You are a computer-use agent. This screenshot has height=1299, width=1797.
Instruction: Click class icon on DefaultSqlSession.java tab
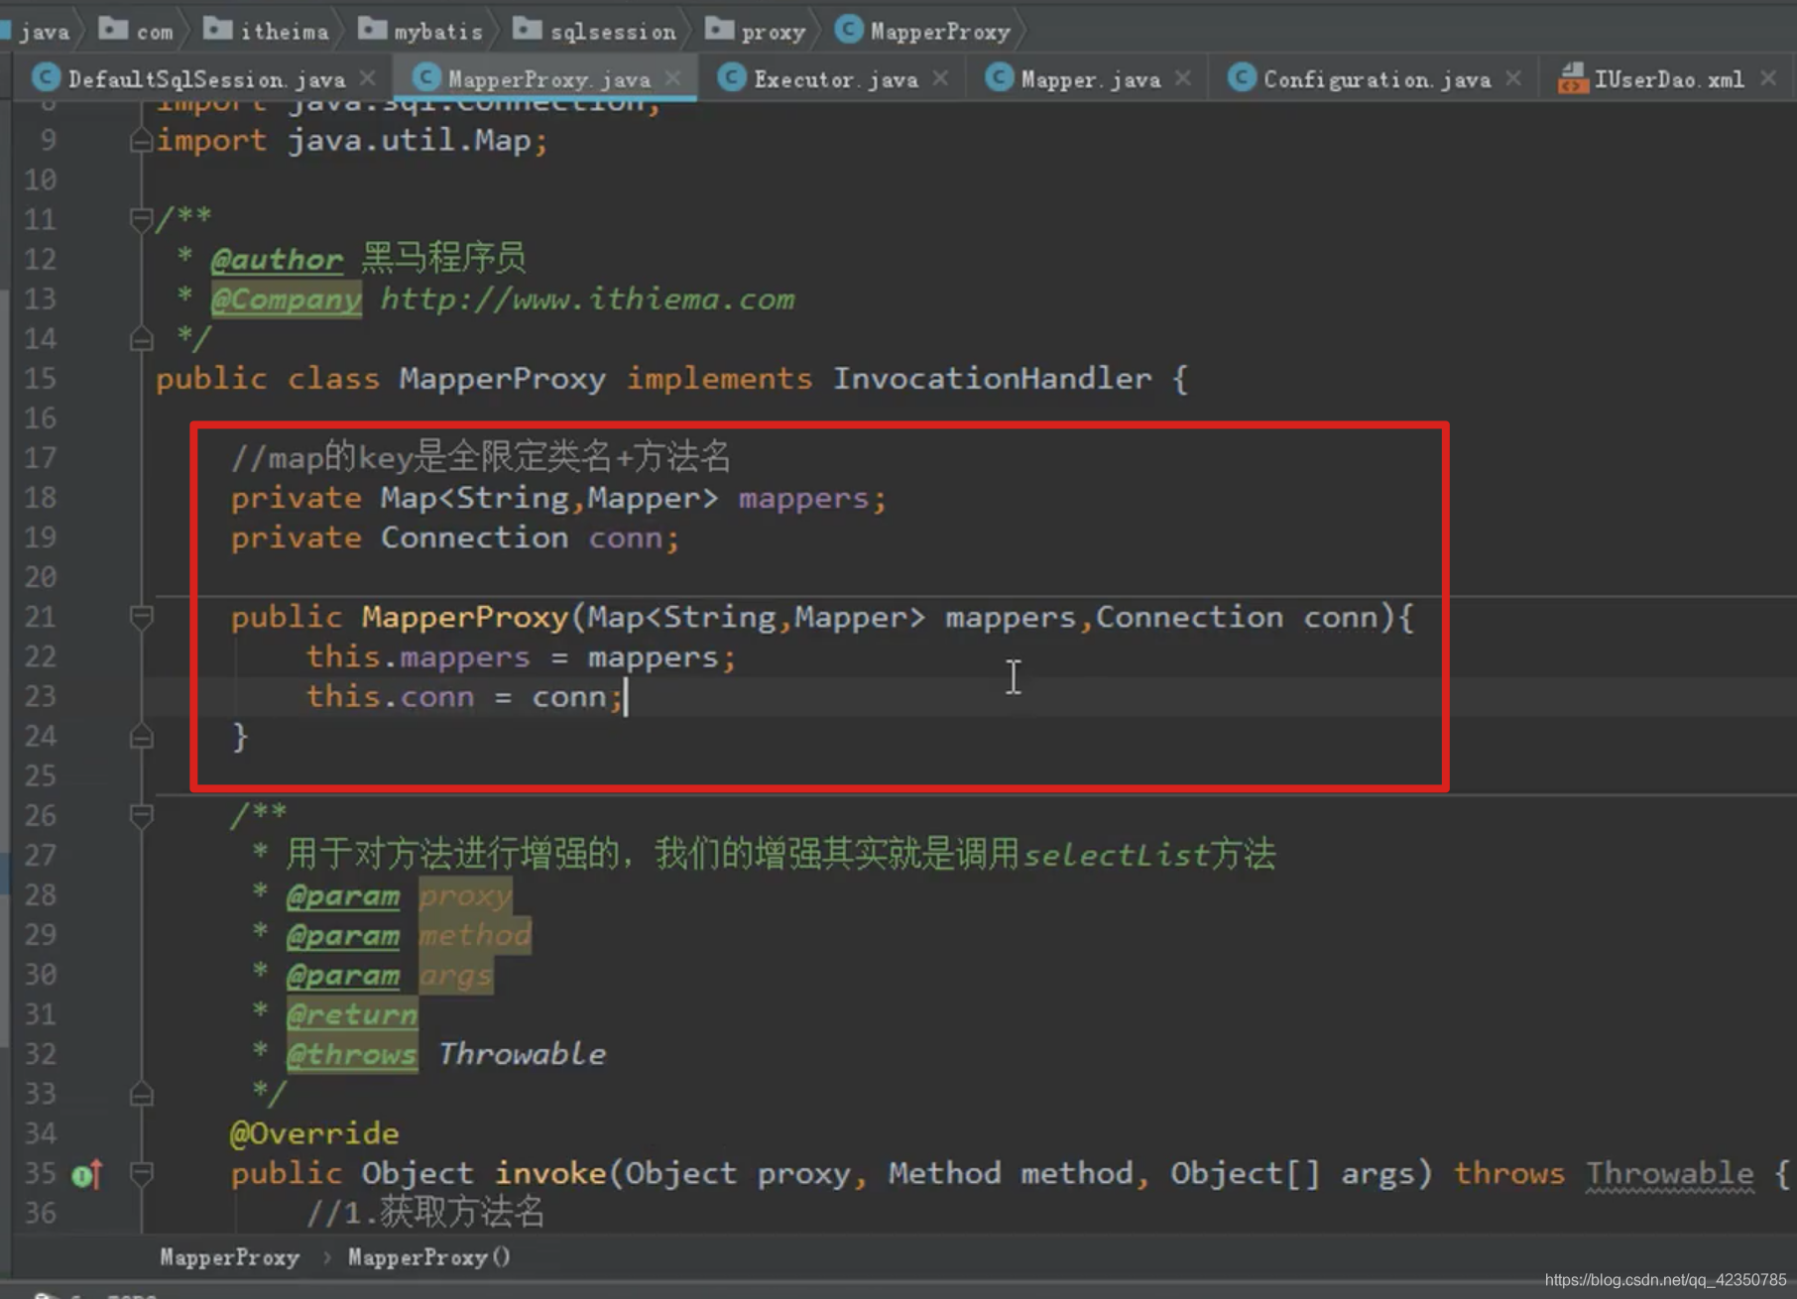point(45,78)
